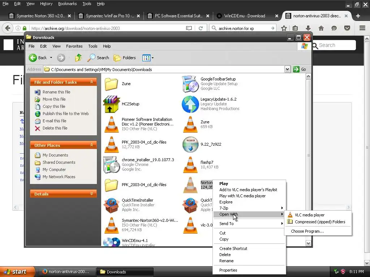Image resolution: width=370 pixels, height=277 pixels.
Task: Expand the Send To submenu
Action: (x=249, y=224)
